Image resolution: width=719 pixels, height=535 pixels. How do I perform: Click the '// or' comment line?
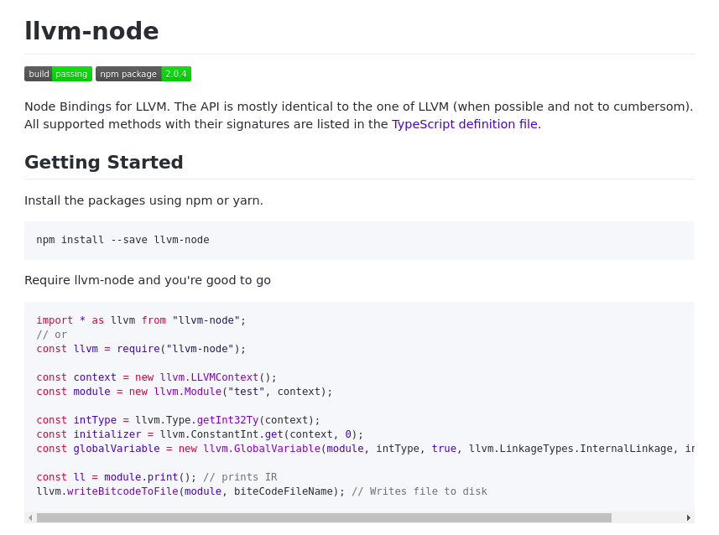click(52, 335)
